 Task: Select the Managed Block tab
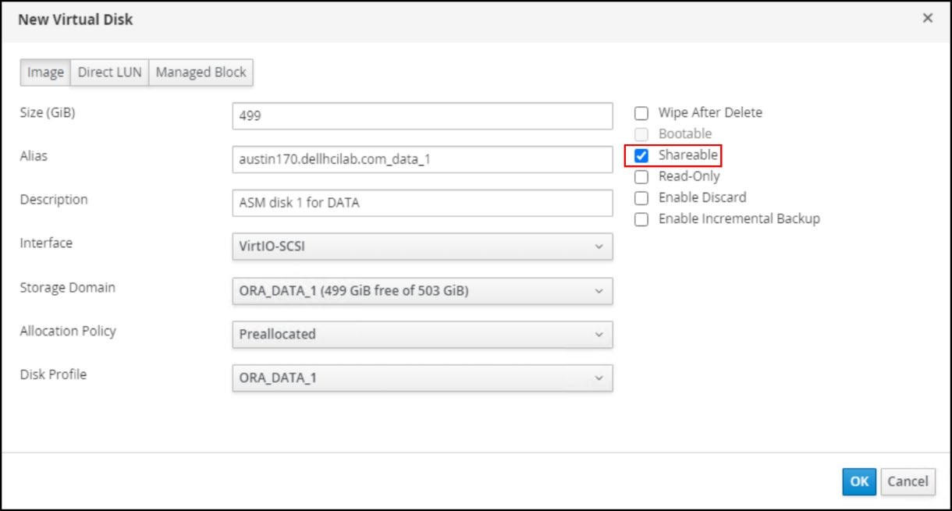(201, 72)
